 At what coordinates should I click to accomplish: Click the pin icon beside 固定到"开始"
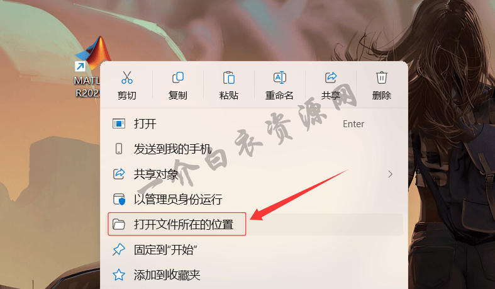[x=119, y=249]
